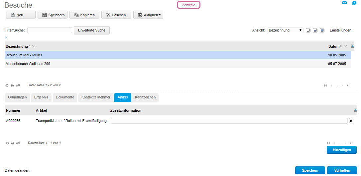Switch to the Kennzeichen tab

[x=145, y=97]
